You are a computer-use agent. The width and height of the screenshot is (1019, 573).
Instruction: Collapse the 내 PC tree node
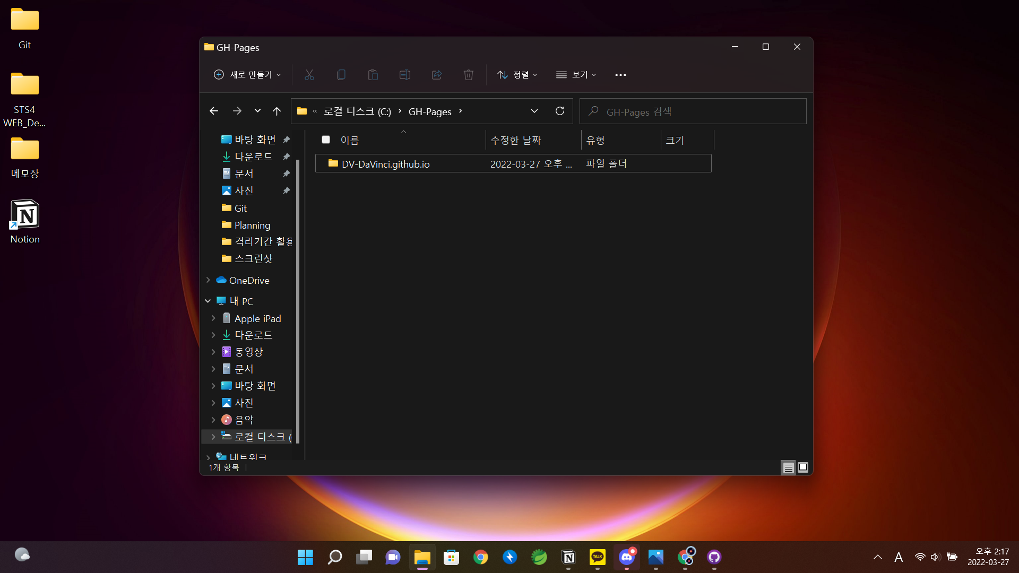click(x=208, y=301)
